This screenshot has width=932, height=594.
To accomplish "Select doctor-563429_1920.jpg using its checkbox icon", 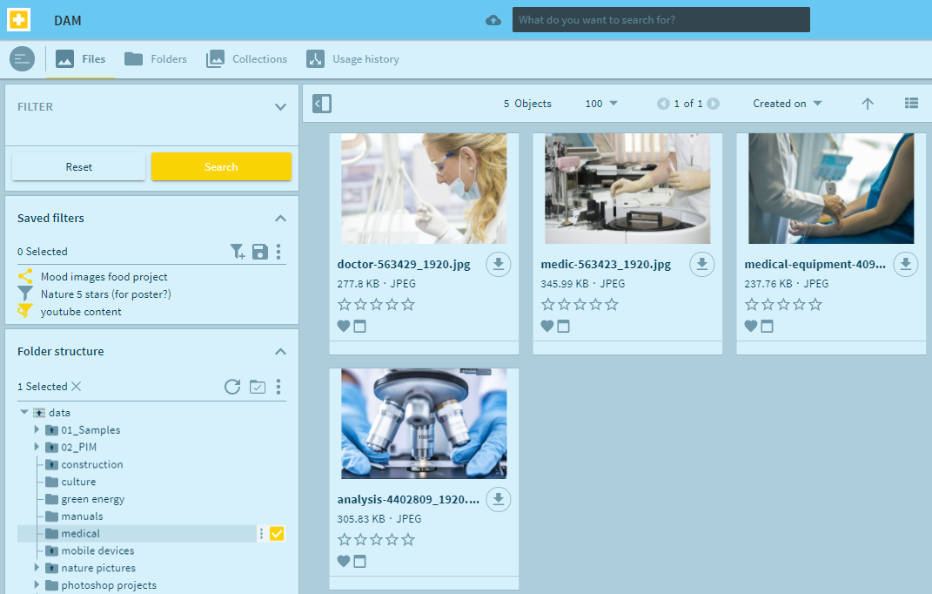I will [359, 326].
